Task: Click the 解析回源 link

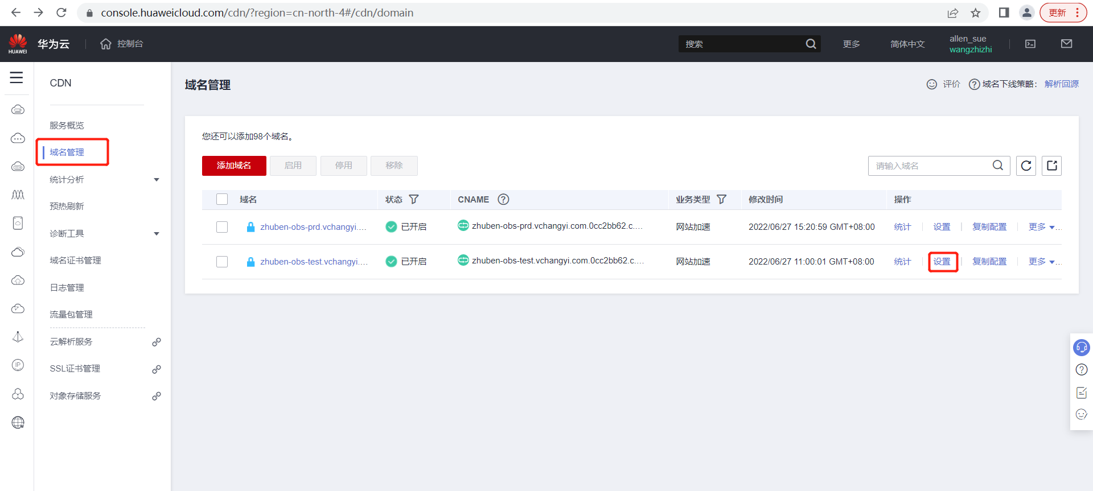Action: [x=1062, y=84]
